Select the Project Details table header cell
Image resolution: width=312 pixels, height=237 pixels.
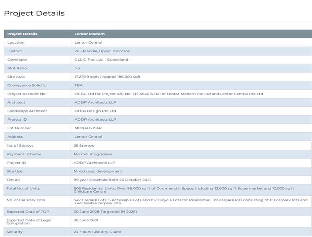(22, 34)
